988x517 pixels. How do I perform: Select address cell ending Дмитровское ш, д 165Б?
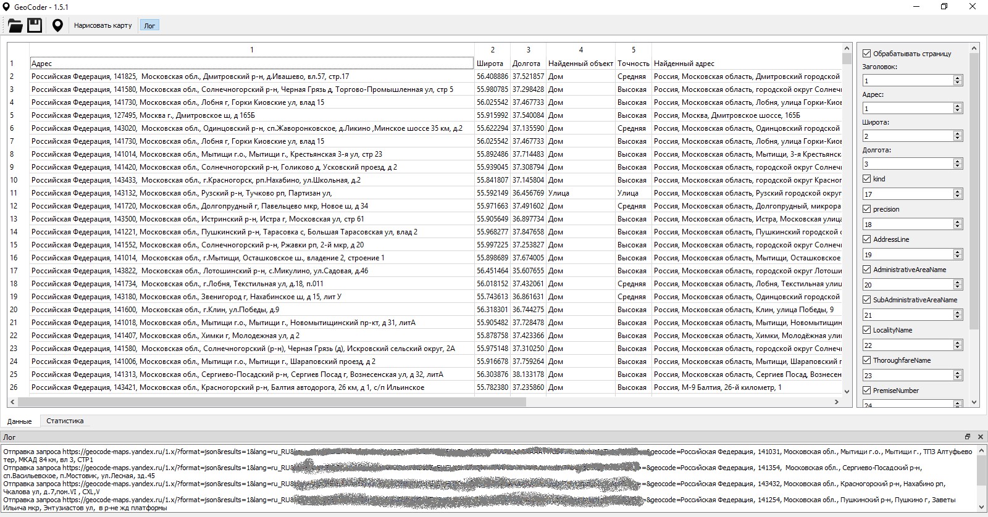(x=251, y=115)
